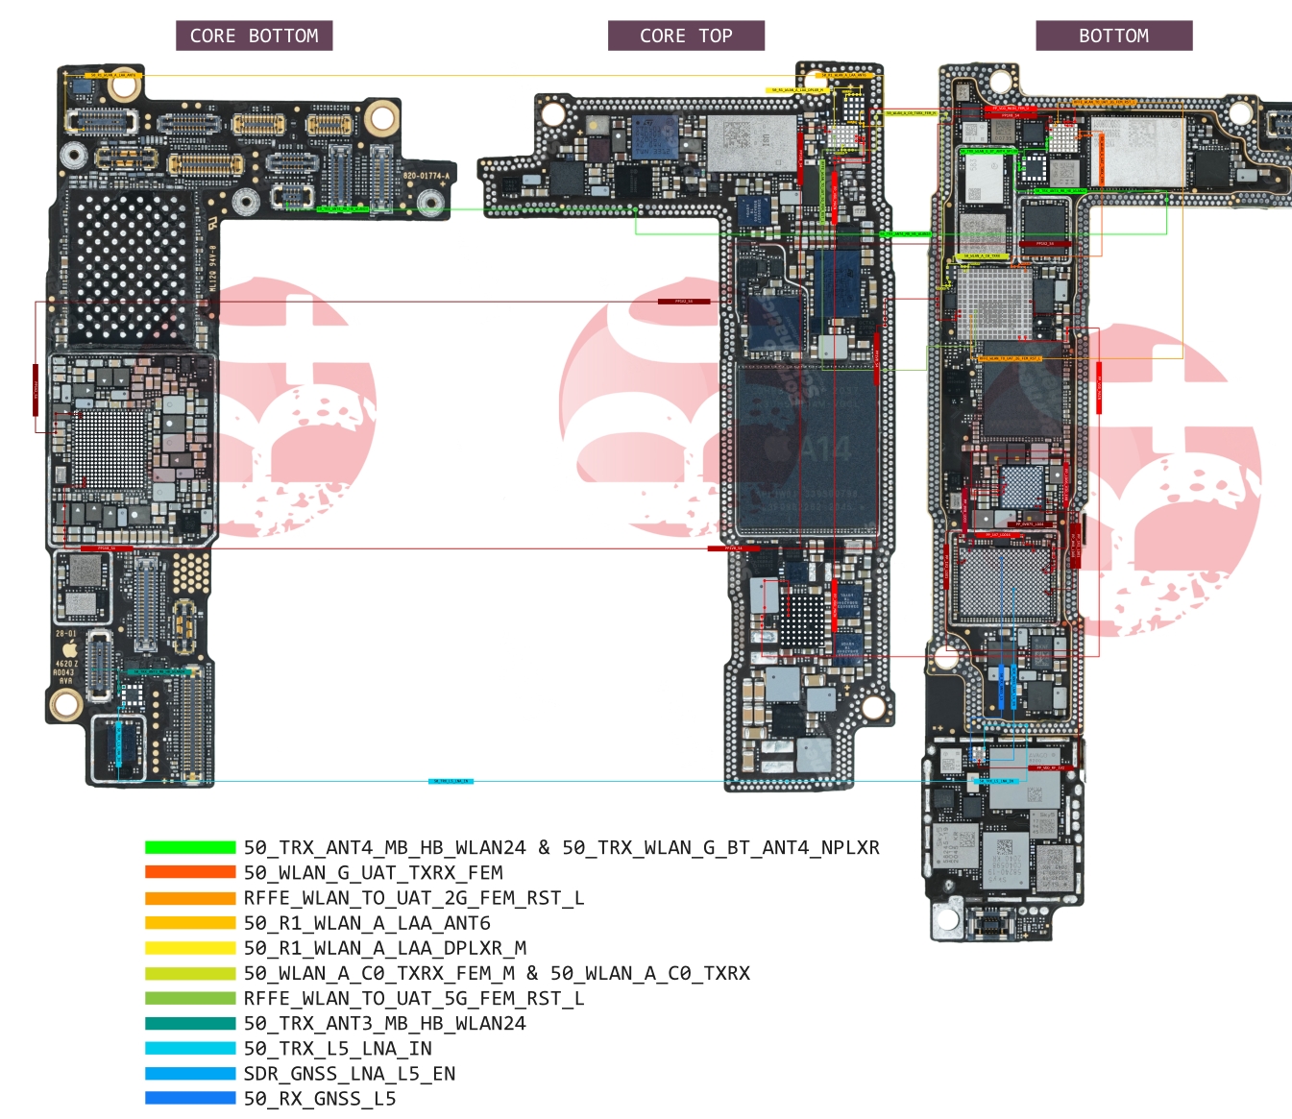This screenshot has height=1119, width=1292.
Task: Select legend text 50_WLAN_A_C0_TXRX_FEM_M & 50_WLAN_A_C0_TXRX
Action: coord(497,973)
